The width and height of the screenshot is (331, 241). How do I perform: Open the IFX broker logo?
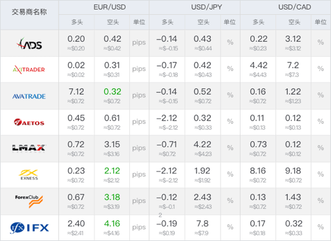pos(30,227)
